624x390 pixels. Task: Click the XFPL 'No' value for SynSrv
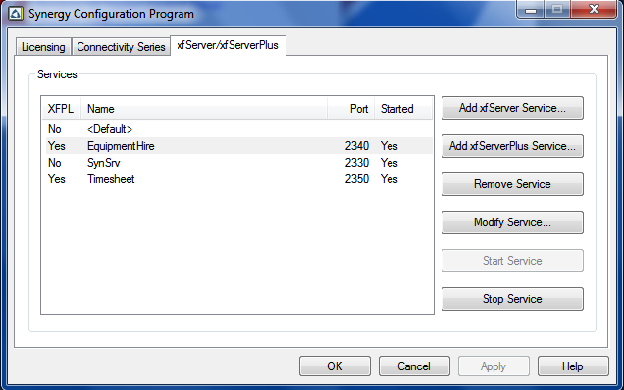coord(55,163)
